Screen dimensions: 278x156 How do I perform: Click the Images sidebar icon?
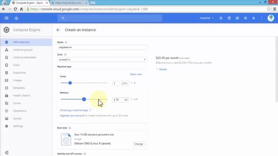(x=7, y=80)
